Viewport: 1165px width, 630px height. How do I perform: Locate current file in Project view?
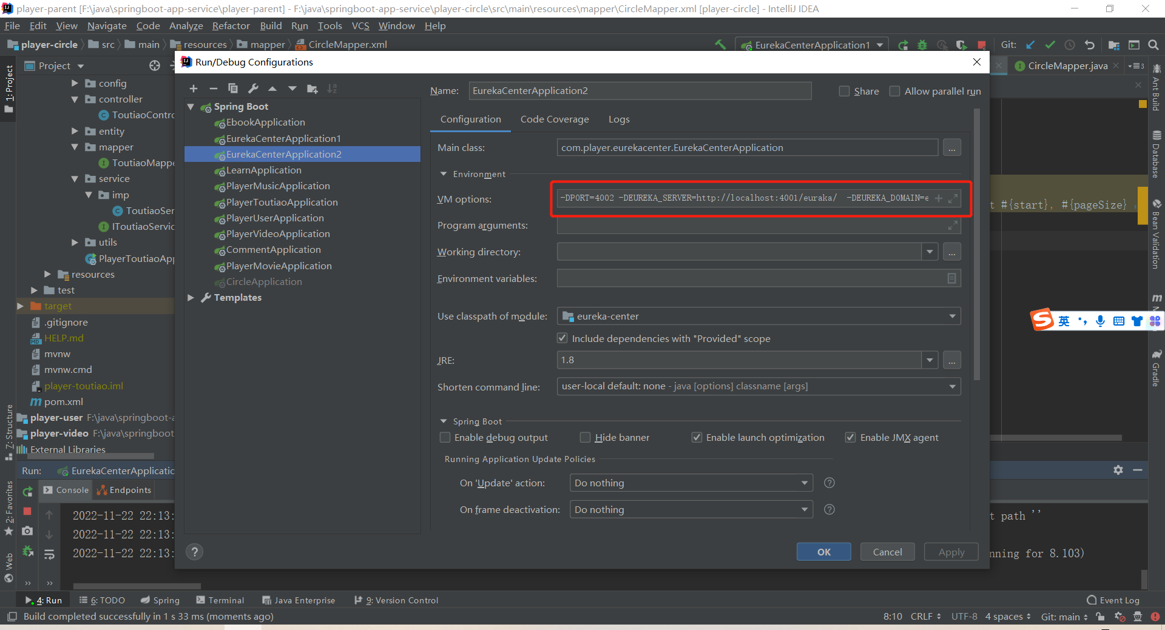[155, 65]
